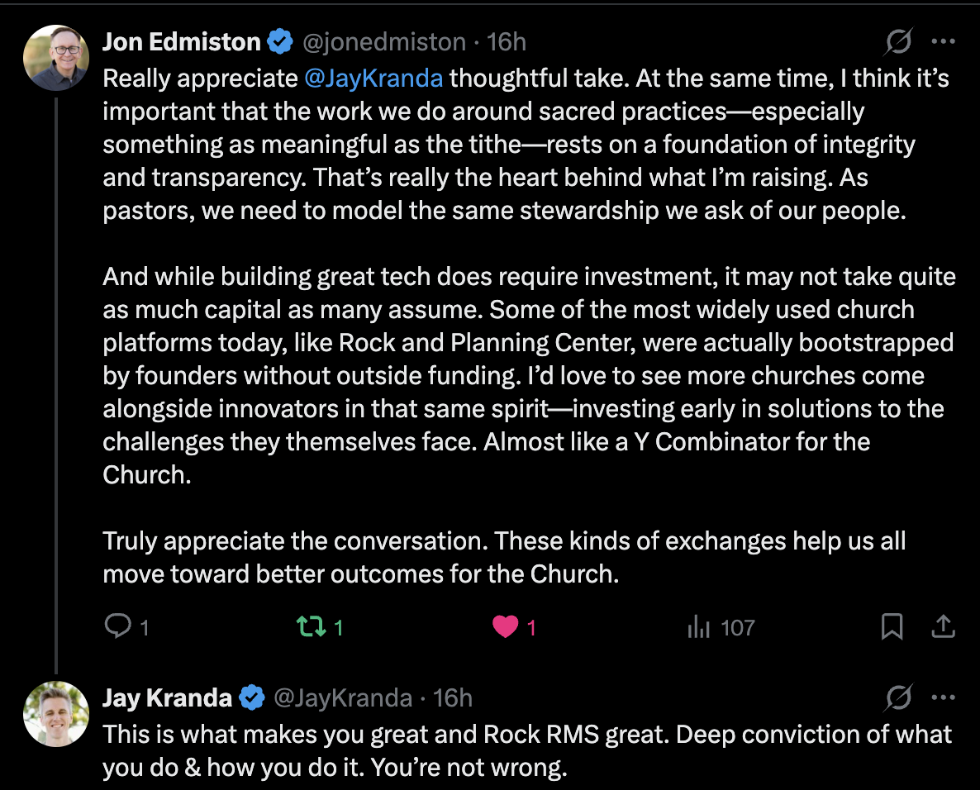Click Jon Edmiston's verified badge
The width and height of the screenshot is (980, 790).
coord(280,42)
